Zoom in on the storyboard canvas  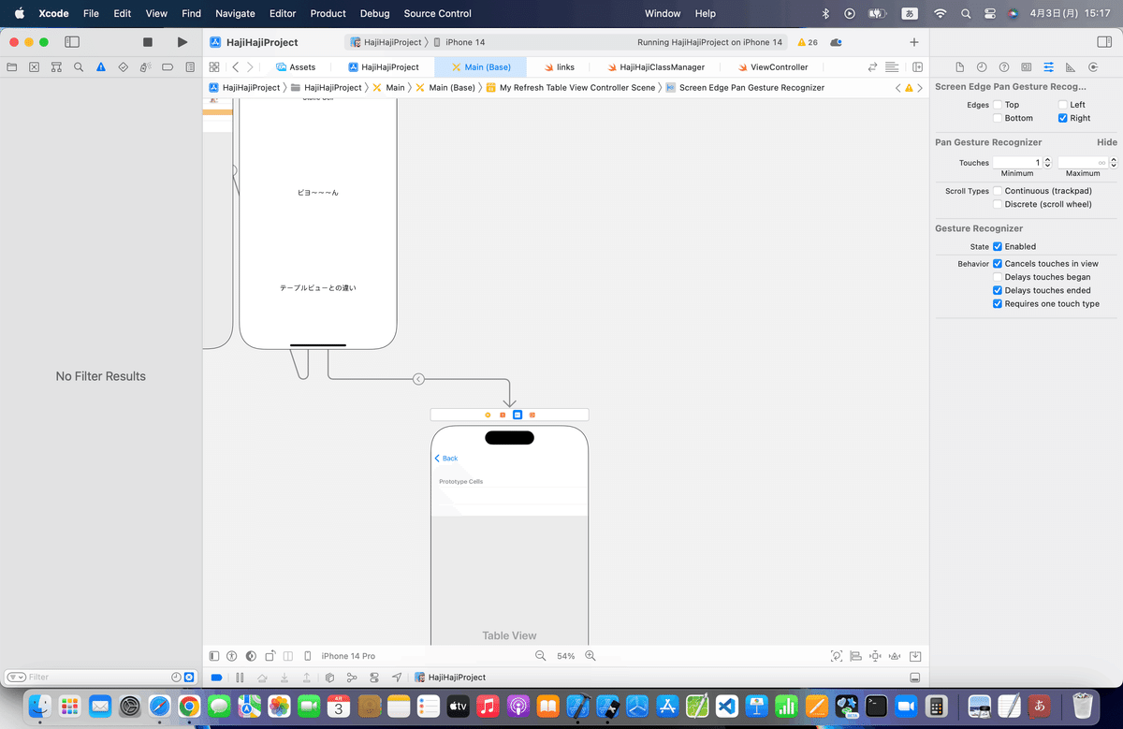point(591,656)
